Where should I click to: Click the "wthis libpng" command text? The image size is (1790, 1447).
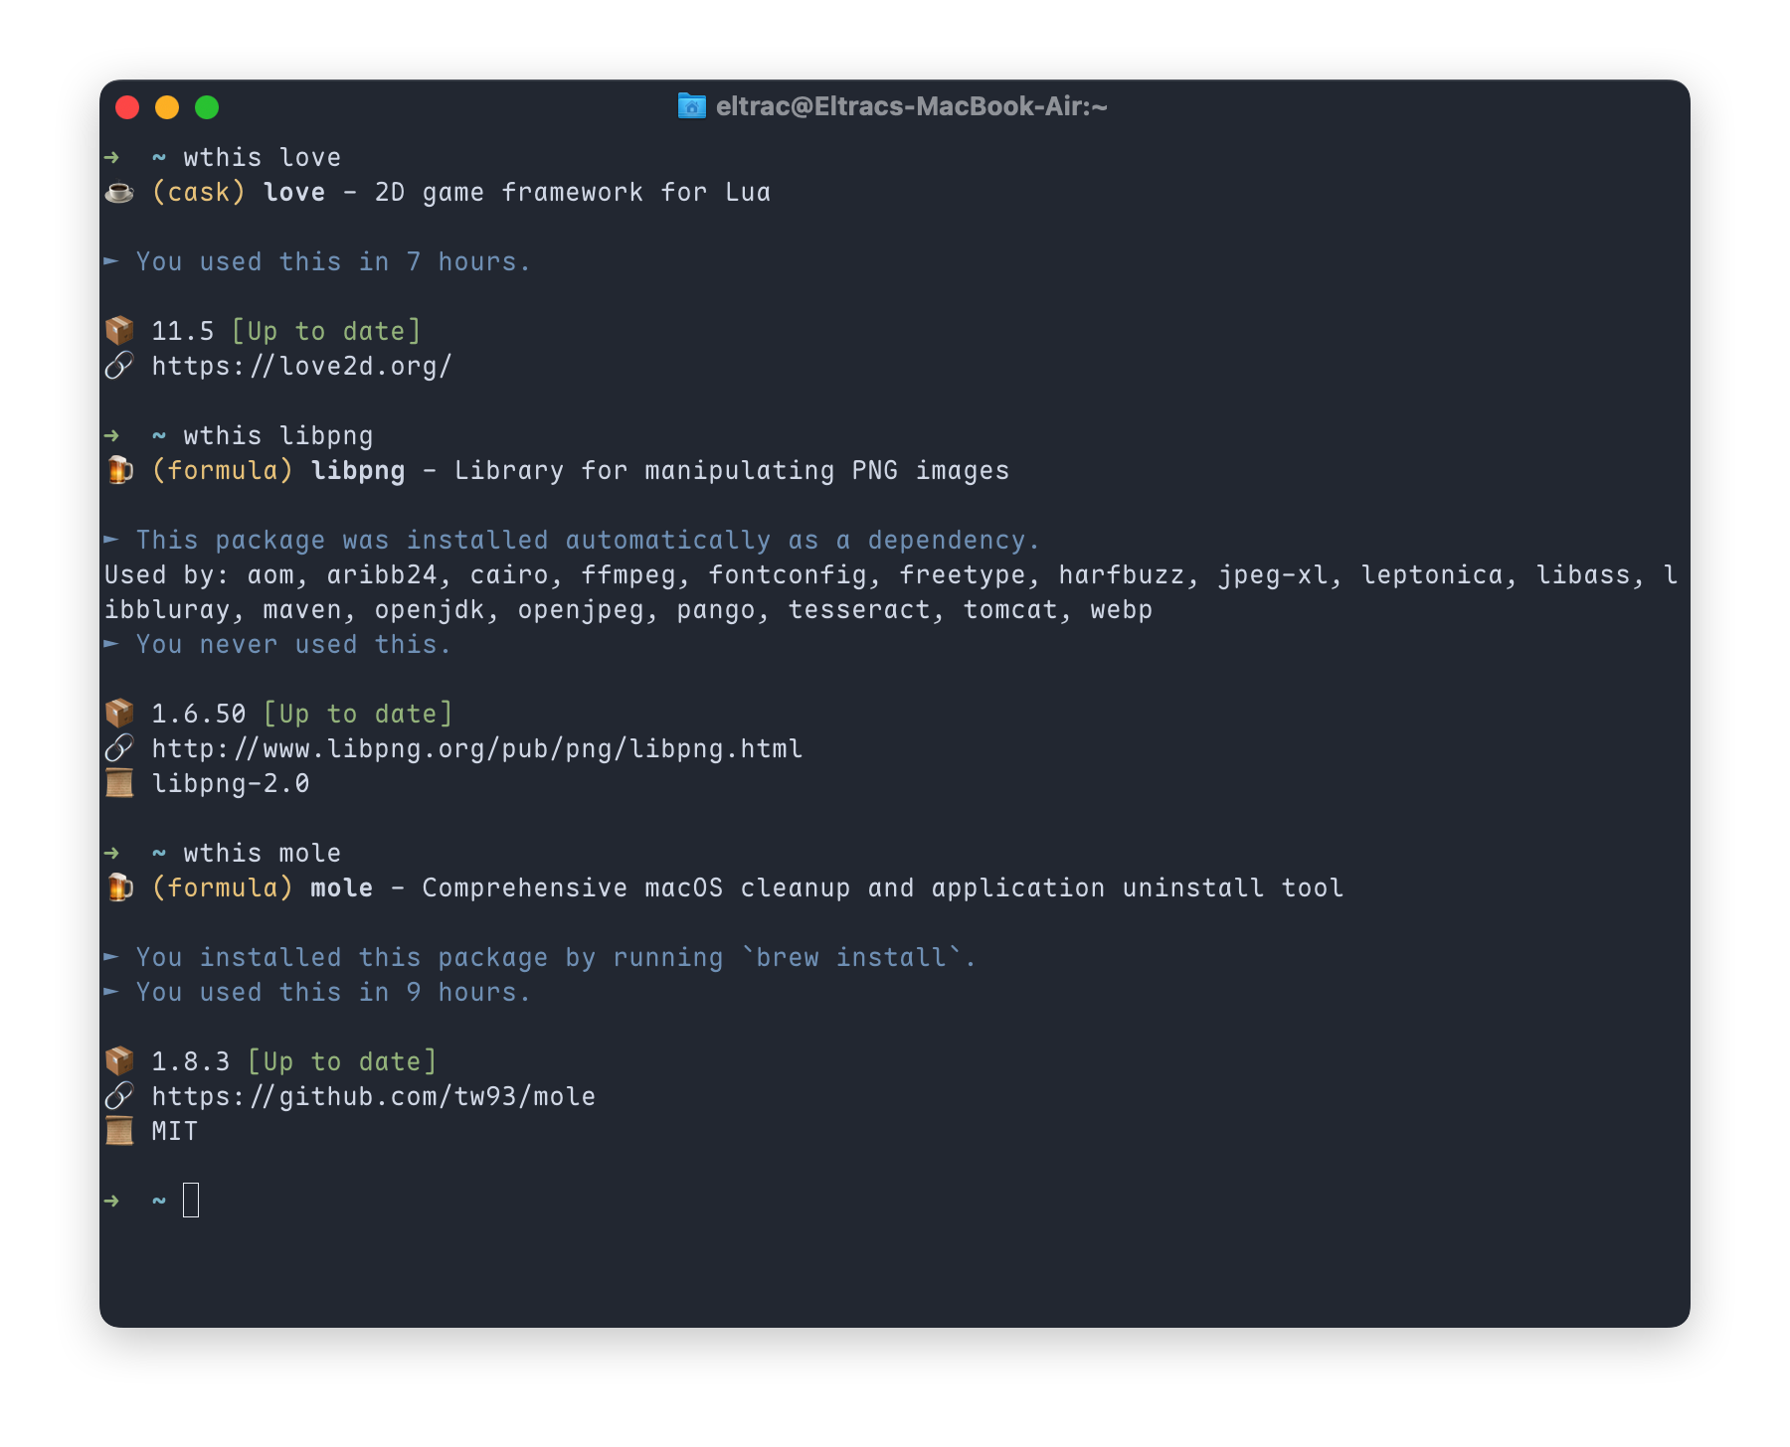278,435
